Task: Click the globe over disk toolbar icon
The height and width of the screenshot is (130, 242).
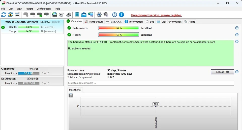Action: (x=55, y=15)
